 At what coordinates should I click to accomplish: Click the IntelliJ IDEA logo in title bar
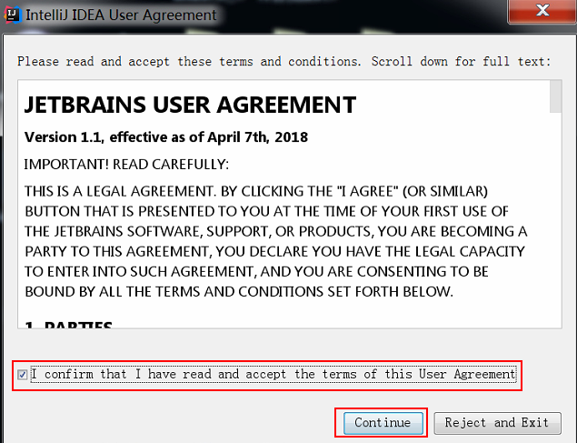pos(12,15)
